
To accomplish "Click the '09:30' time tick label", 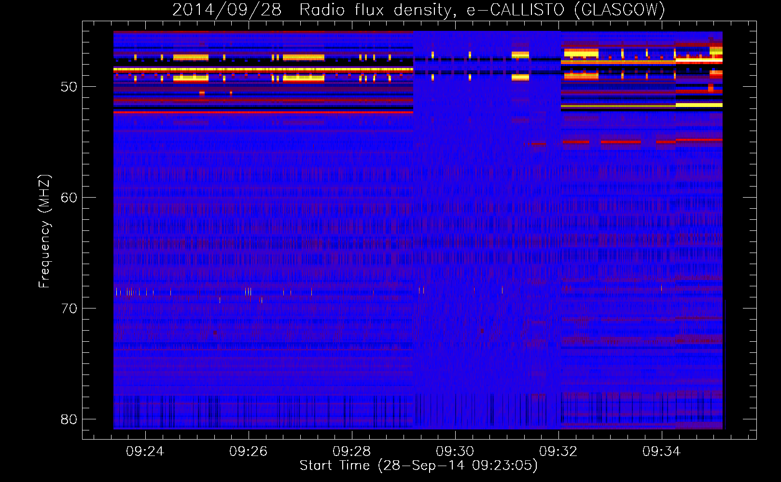I will point(455,452).
